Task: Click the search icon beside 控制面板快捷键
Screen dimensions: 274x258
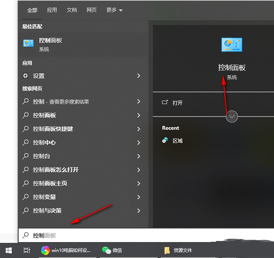Action: [26, 129]
